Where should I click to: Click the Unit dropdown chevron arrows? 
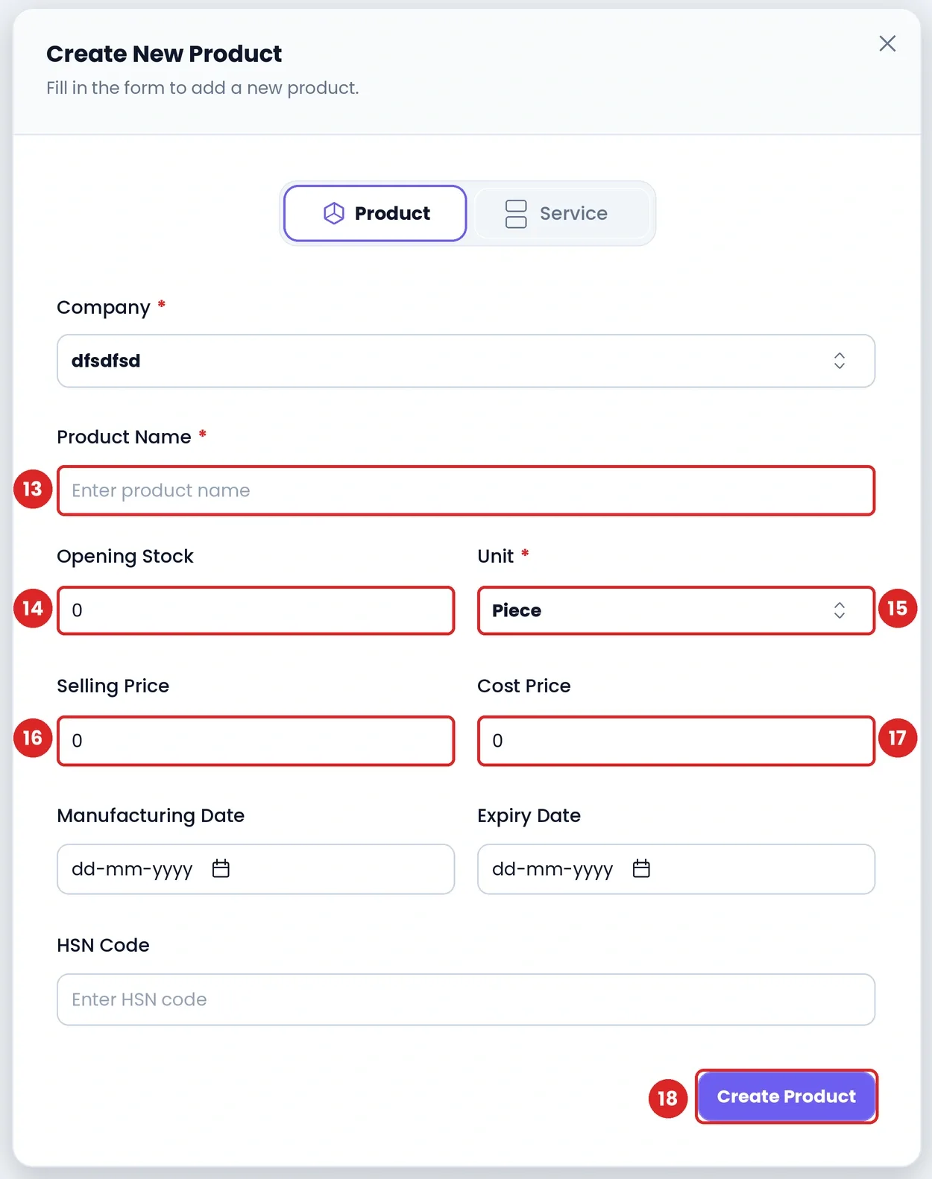point(840,610)
